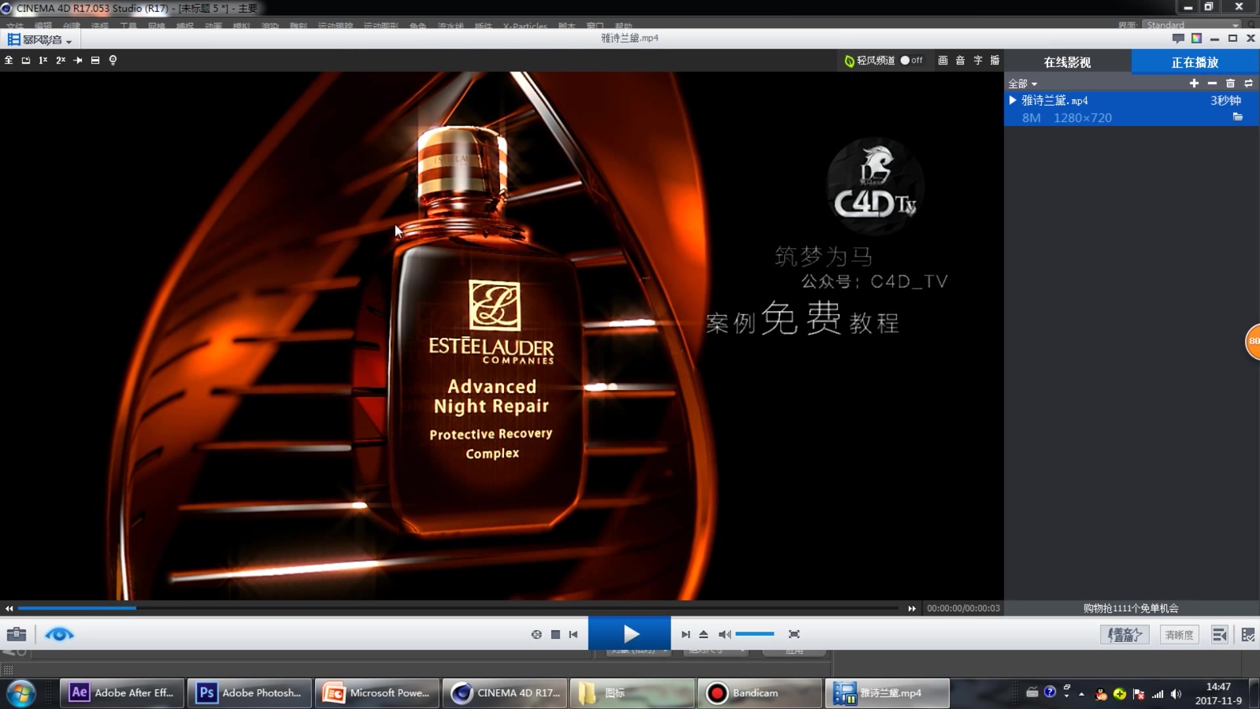Click the button left of 清晰度

[1125, 635]
